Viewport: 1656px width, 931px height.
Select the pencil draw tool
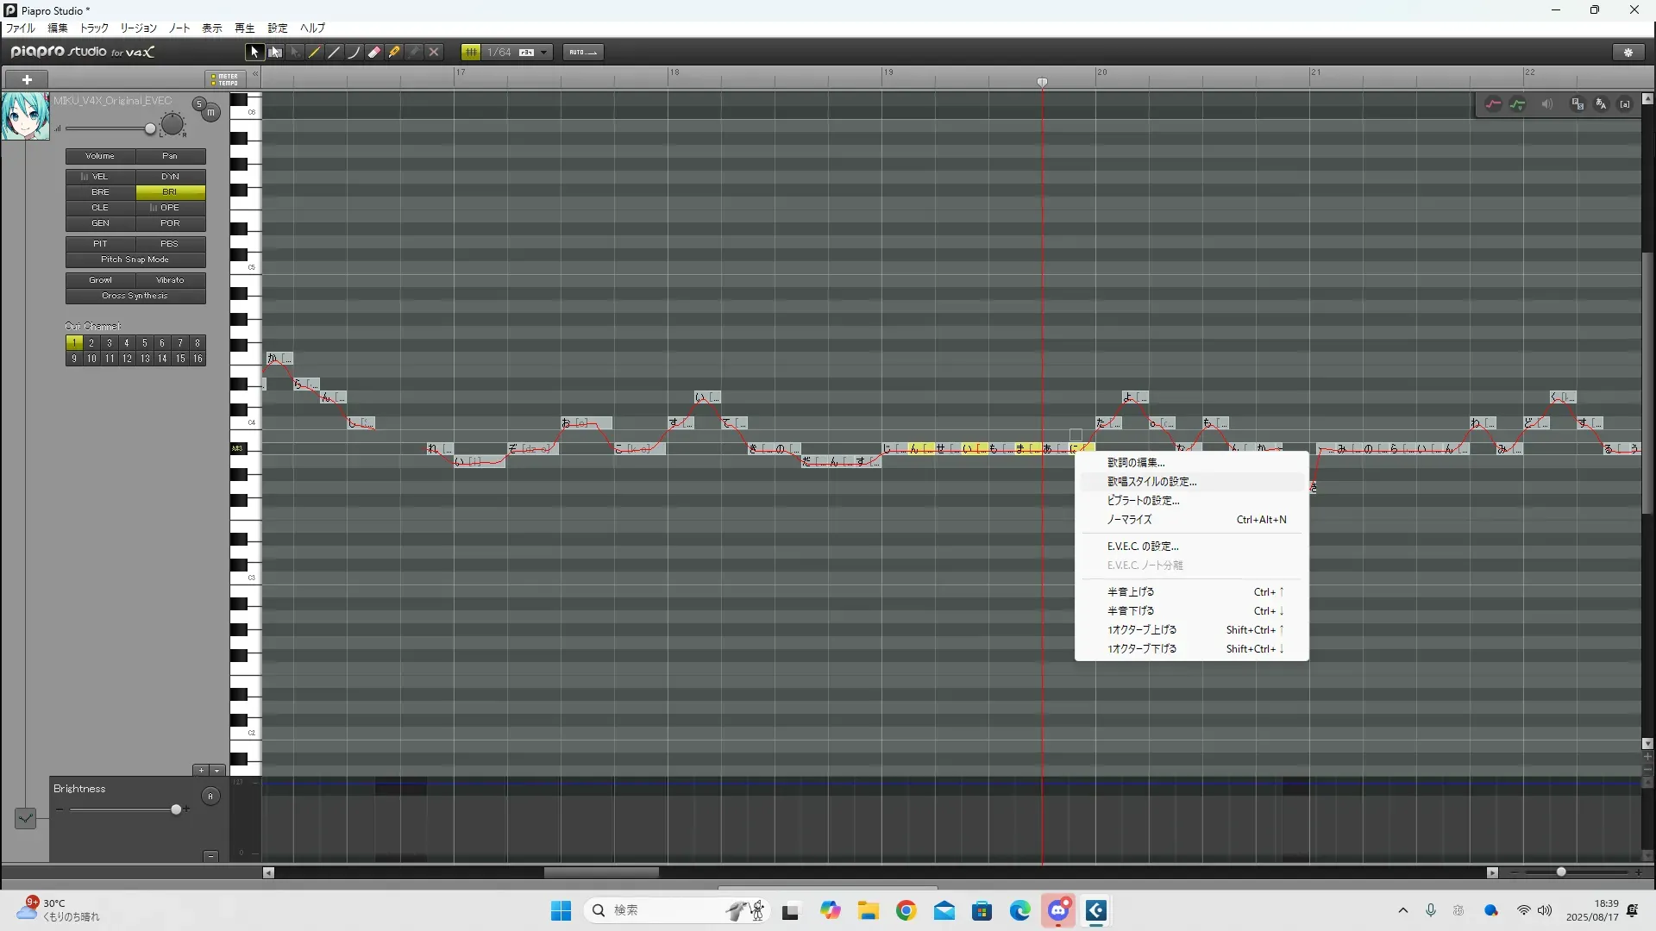click(x=315, y=53)
